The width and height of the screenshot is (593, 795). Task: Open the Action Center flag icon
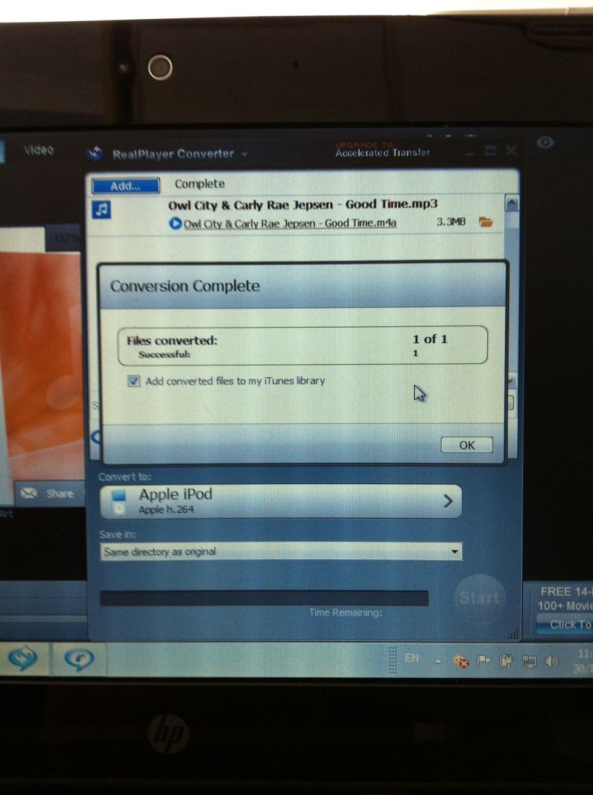(483, 661)
